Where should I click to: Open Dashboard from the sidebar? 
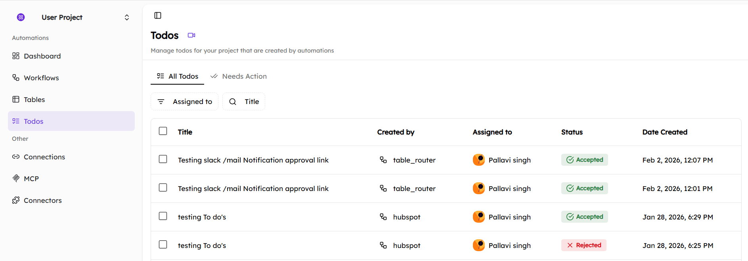click(42, 56)
